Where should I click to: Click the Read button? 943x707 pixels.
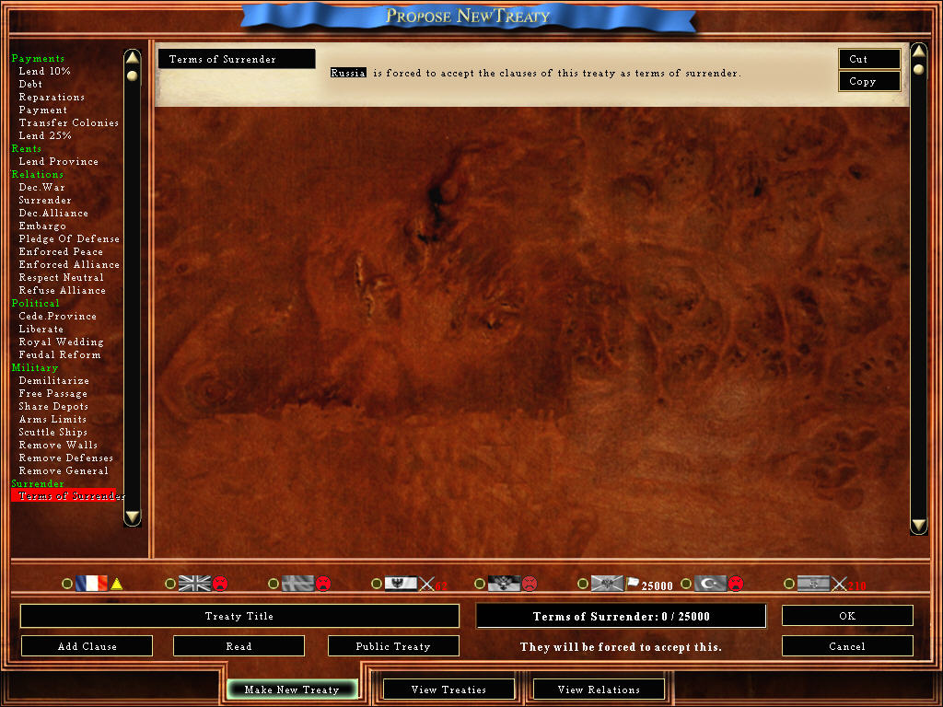239,646
